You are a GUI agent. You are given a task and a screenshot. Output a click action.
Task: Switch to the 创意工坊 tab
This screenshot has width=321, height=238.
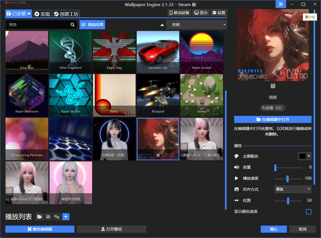(66, 14)
